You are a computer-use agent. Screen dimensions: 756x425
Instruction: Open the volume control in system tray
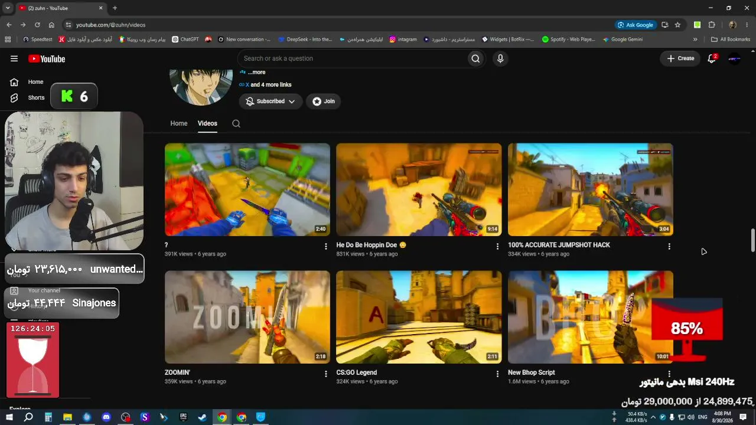coord(691,417)
